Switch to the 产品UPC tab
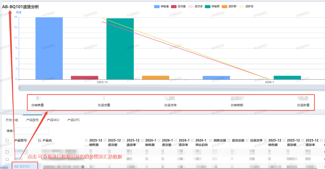Screen dimensions: 325x169 (x=74, y=120)
